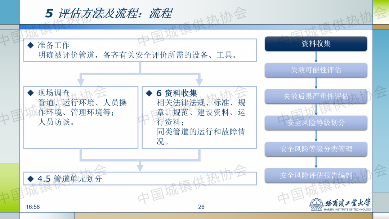This screenshot has width=389, height=219.
Task: Click the diamond bullet beside 现场调查
Action: (x=31, y=93)
